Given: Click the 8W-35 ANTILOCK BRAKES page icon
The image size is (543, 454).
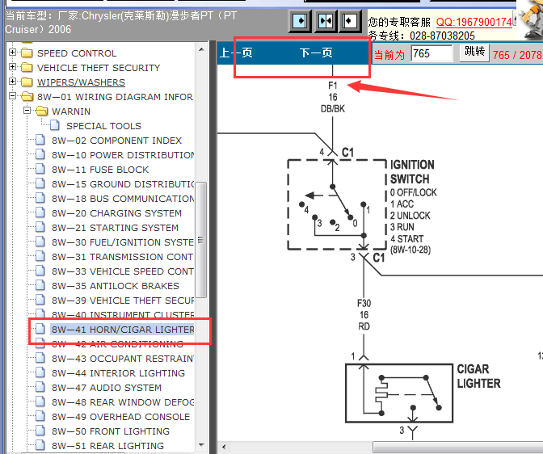Looking at the screenshot, I should coord(40,285).
